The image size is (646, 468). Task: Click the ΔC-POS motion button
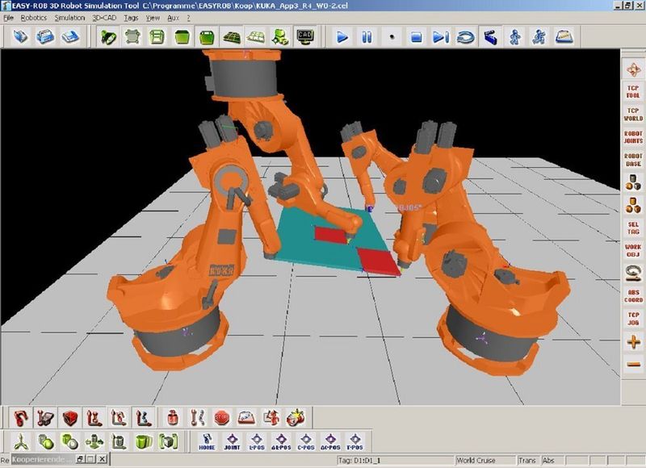point(330,442)
